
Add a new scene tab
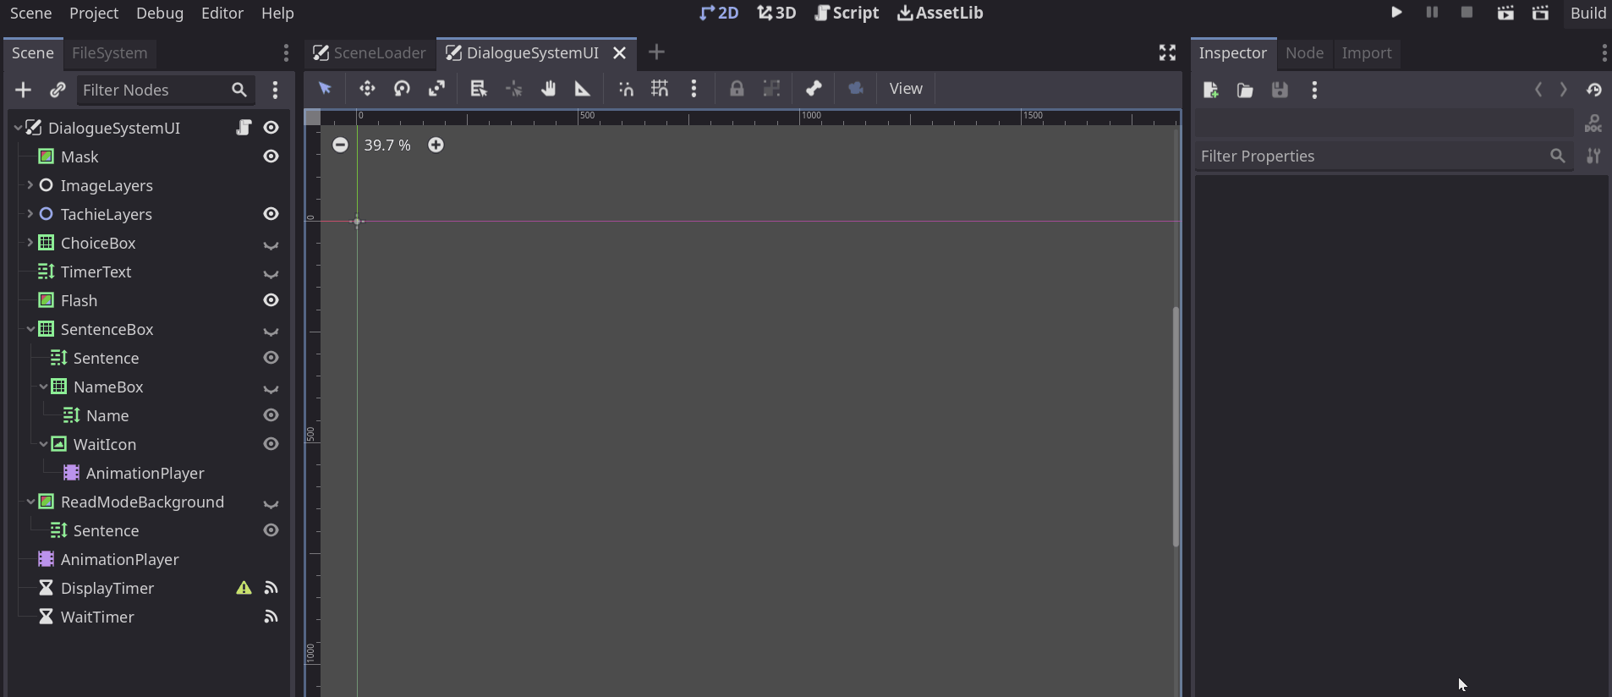[x=656, y=52]
